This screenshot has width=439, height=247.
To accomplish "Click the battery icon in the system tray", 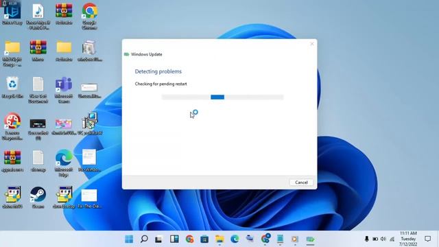I will click(x=375, y=239).
